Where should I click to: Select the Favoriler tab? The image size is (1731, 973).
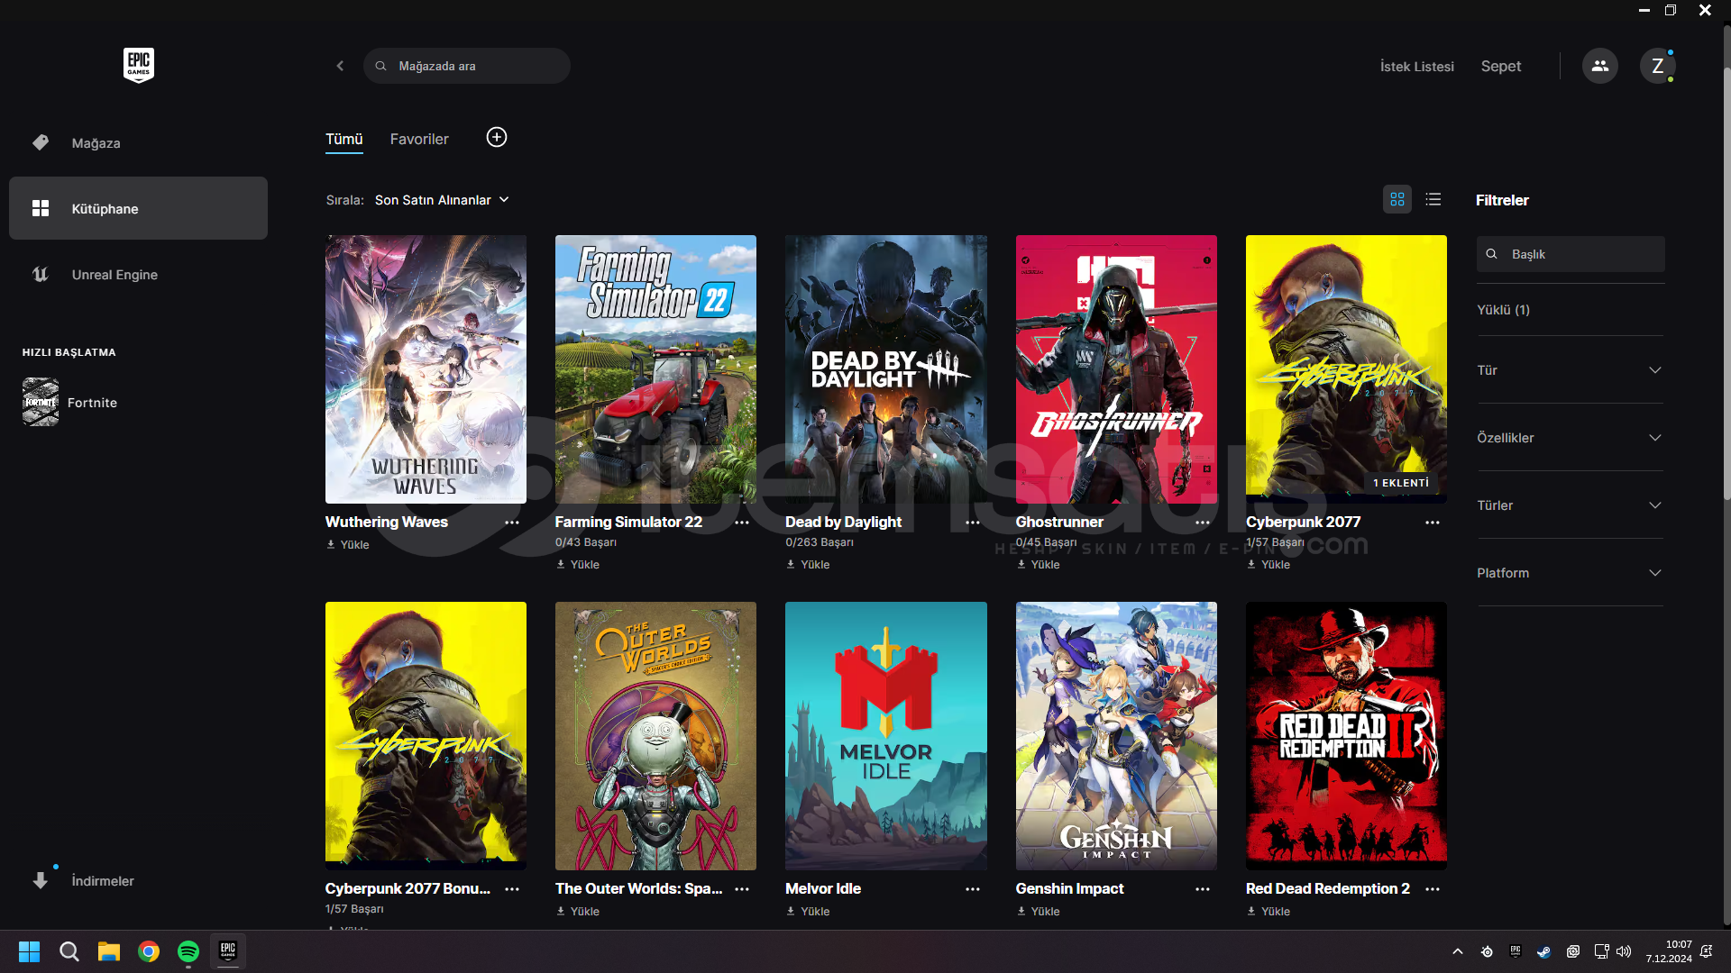point(419,139)
